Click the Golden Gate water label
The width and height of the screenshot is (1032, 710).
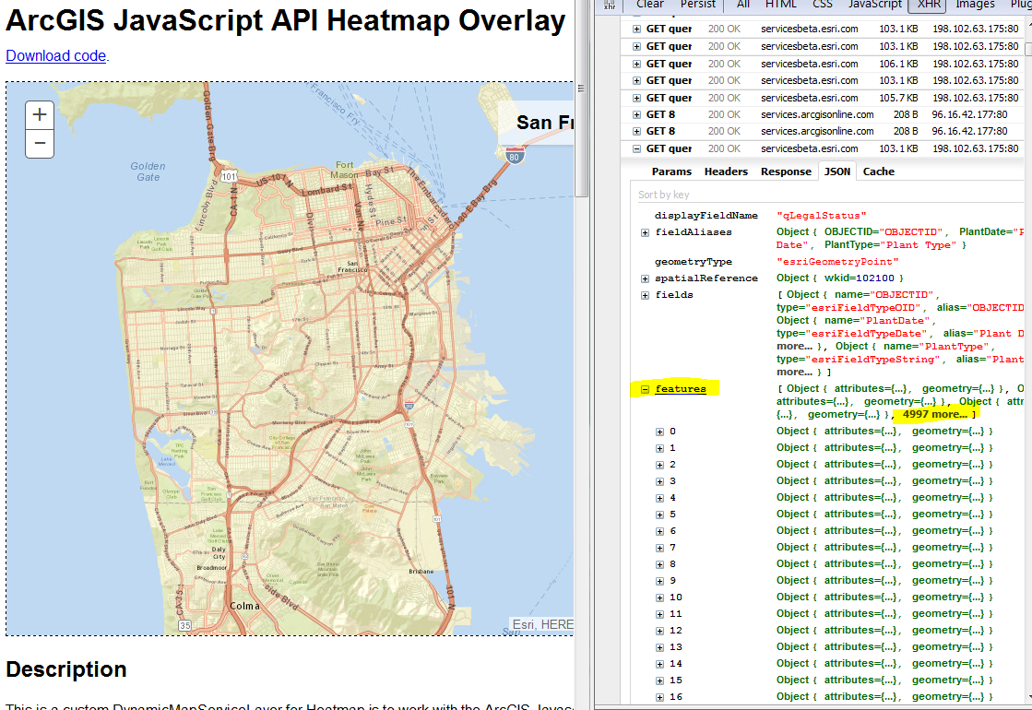point(148,172)
